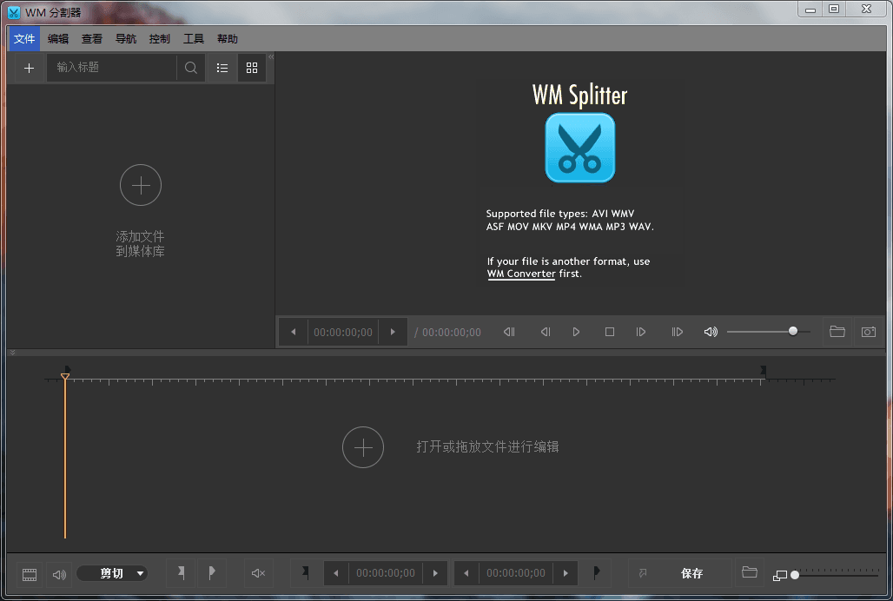This screenshot has height=601, width=893.
Task: Follow the WM Converter link
Action: pos(521,274)
